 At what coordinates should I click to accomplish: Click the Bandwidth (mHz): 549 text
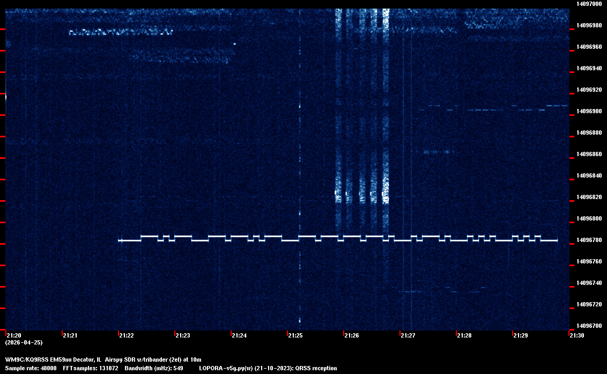[154, 368]
